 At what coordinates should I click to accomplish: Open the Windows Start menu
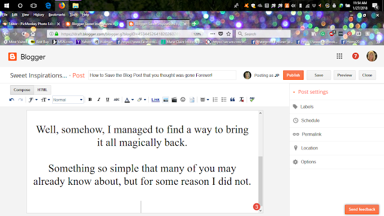point(7,5)
